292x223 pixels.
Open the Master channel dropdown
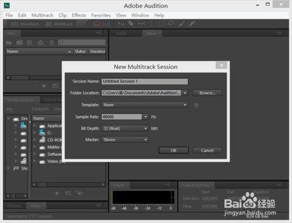click(x=145, y=140)
